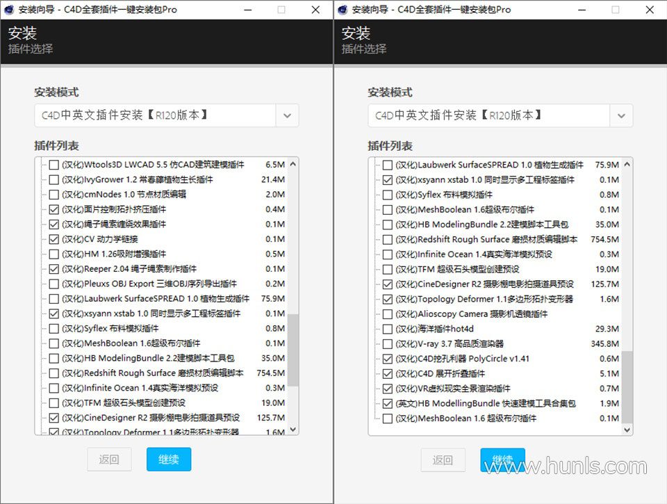Viewport: 667px width, 504px height.
Task: Select Infinite Ocean 1.4 label in left window
Action: coord(140,388)
